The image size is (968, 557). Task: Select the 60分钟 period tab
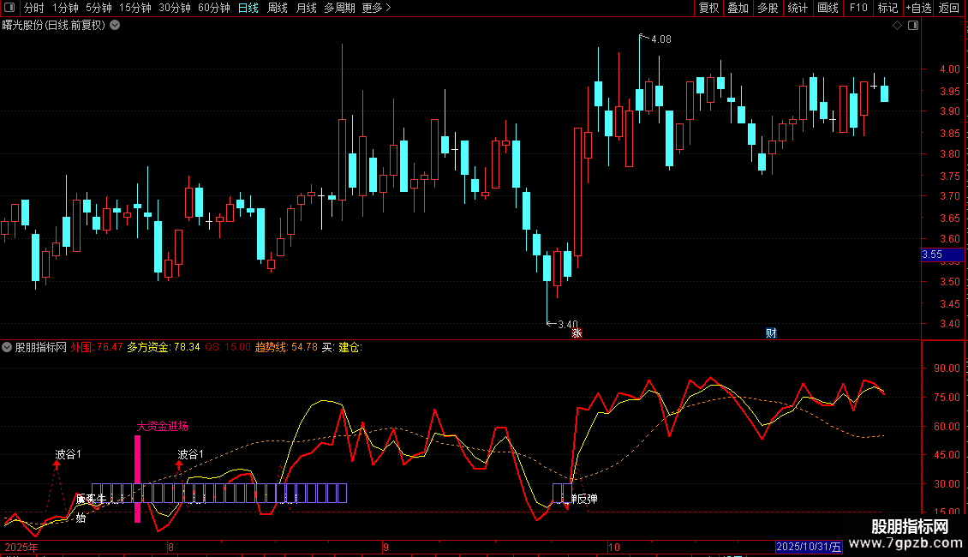[x=214, y=8]
